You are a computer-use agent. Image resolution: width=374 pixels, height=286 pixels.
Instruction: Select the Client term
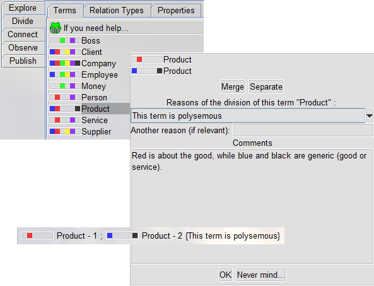91,52
